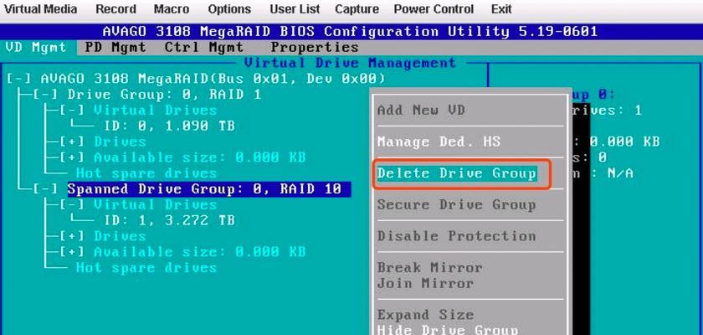
Task: Switch to the Ctrl Mgmt tab
Action: click(x=204, y=47)
